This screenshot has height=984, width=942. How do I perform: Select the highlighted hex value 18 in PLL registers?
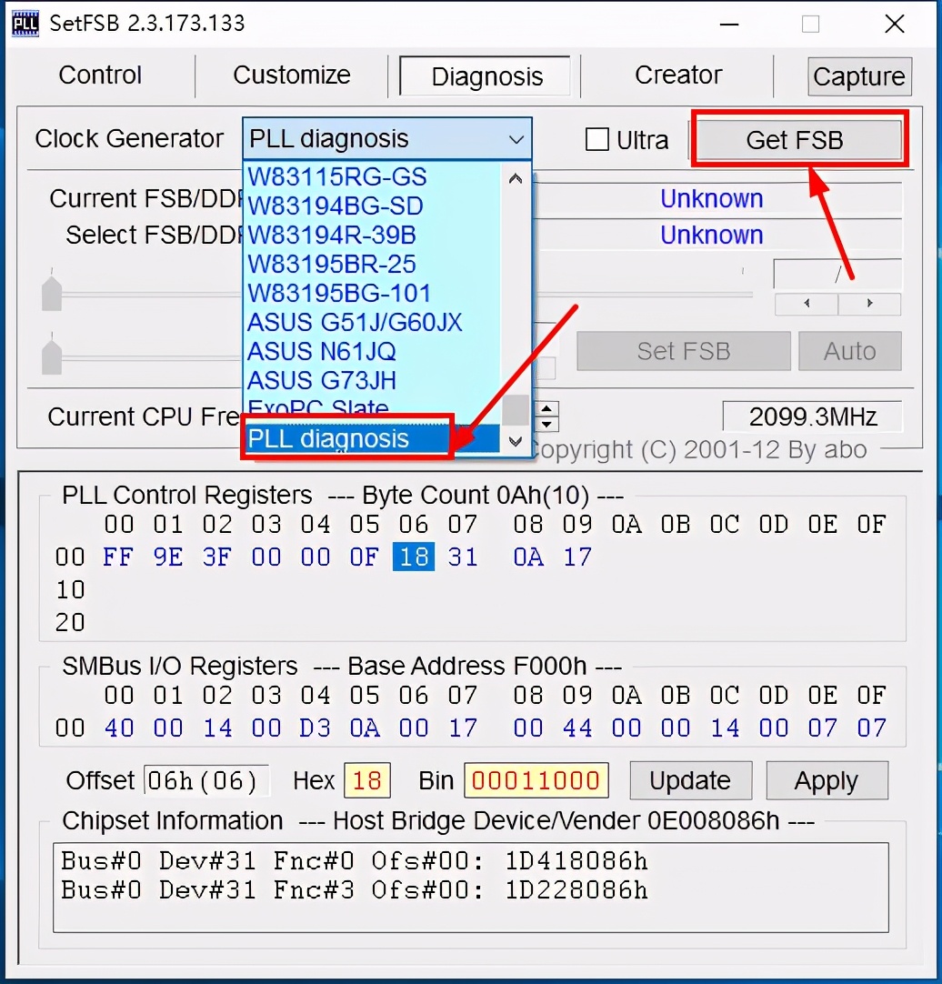pyautogui.click(x=413, y=556)
